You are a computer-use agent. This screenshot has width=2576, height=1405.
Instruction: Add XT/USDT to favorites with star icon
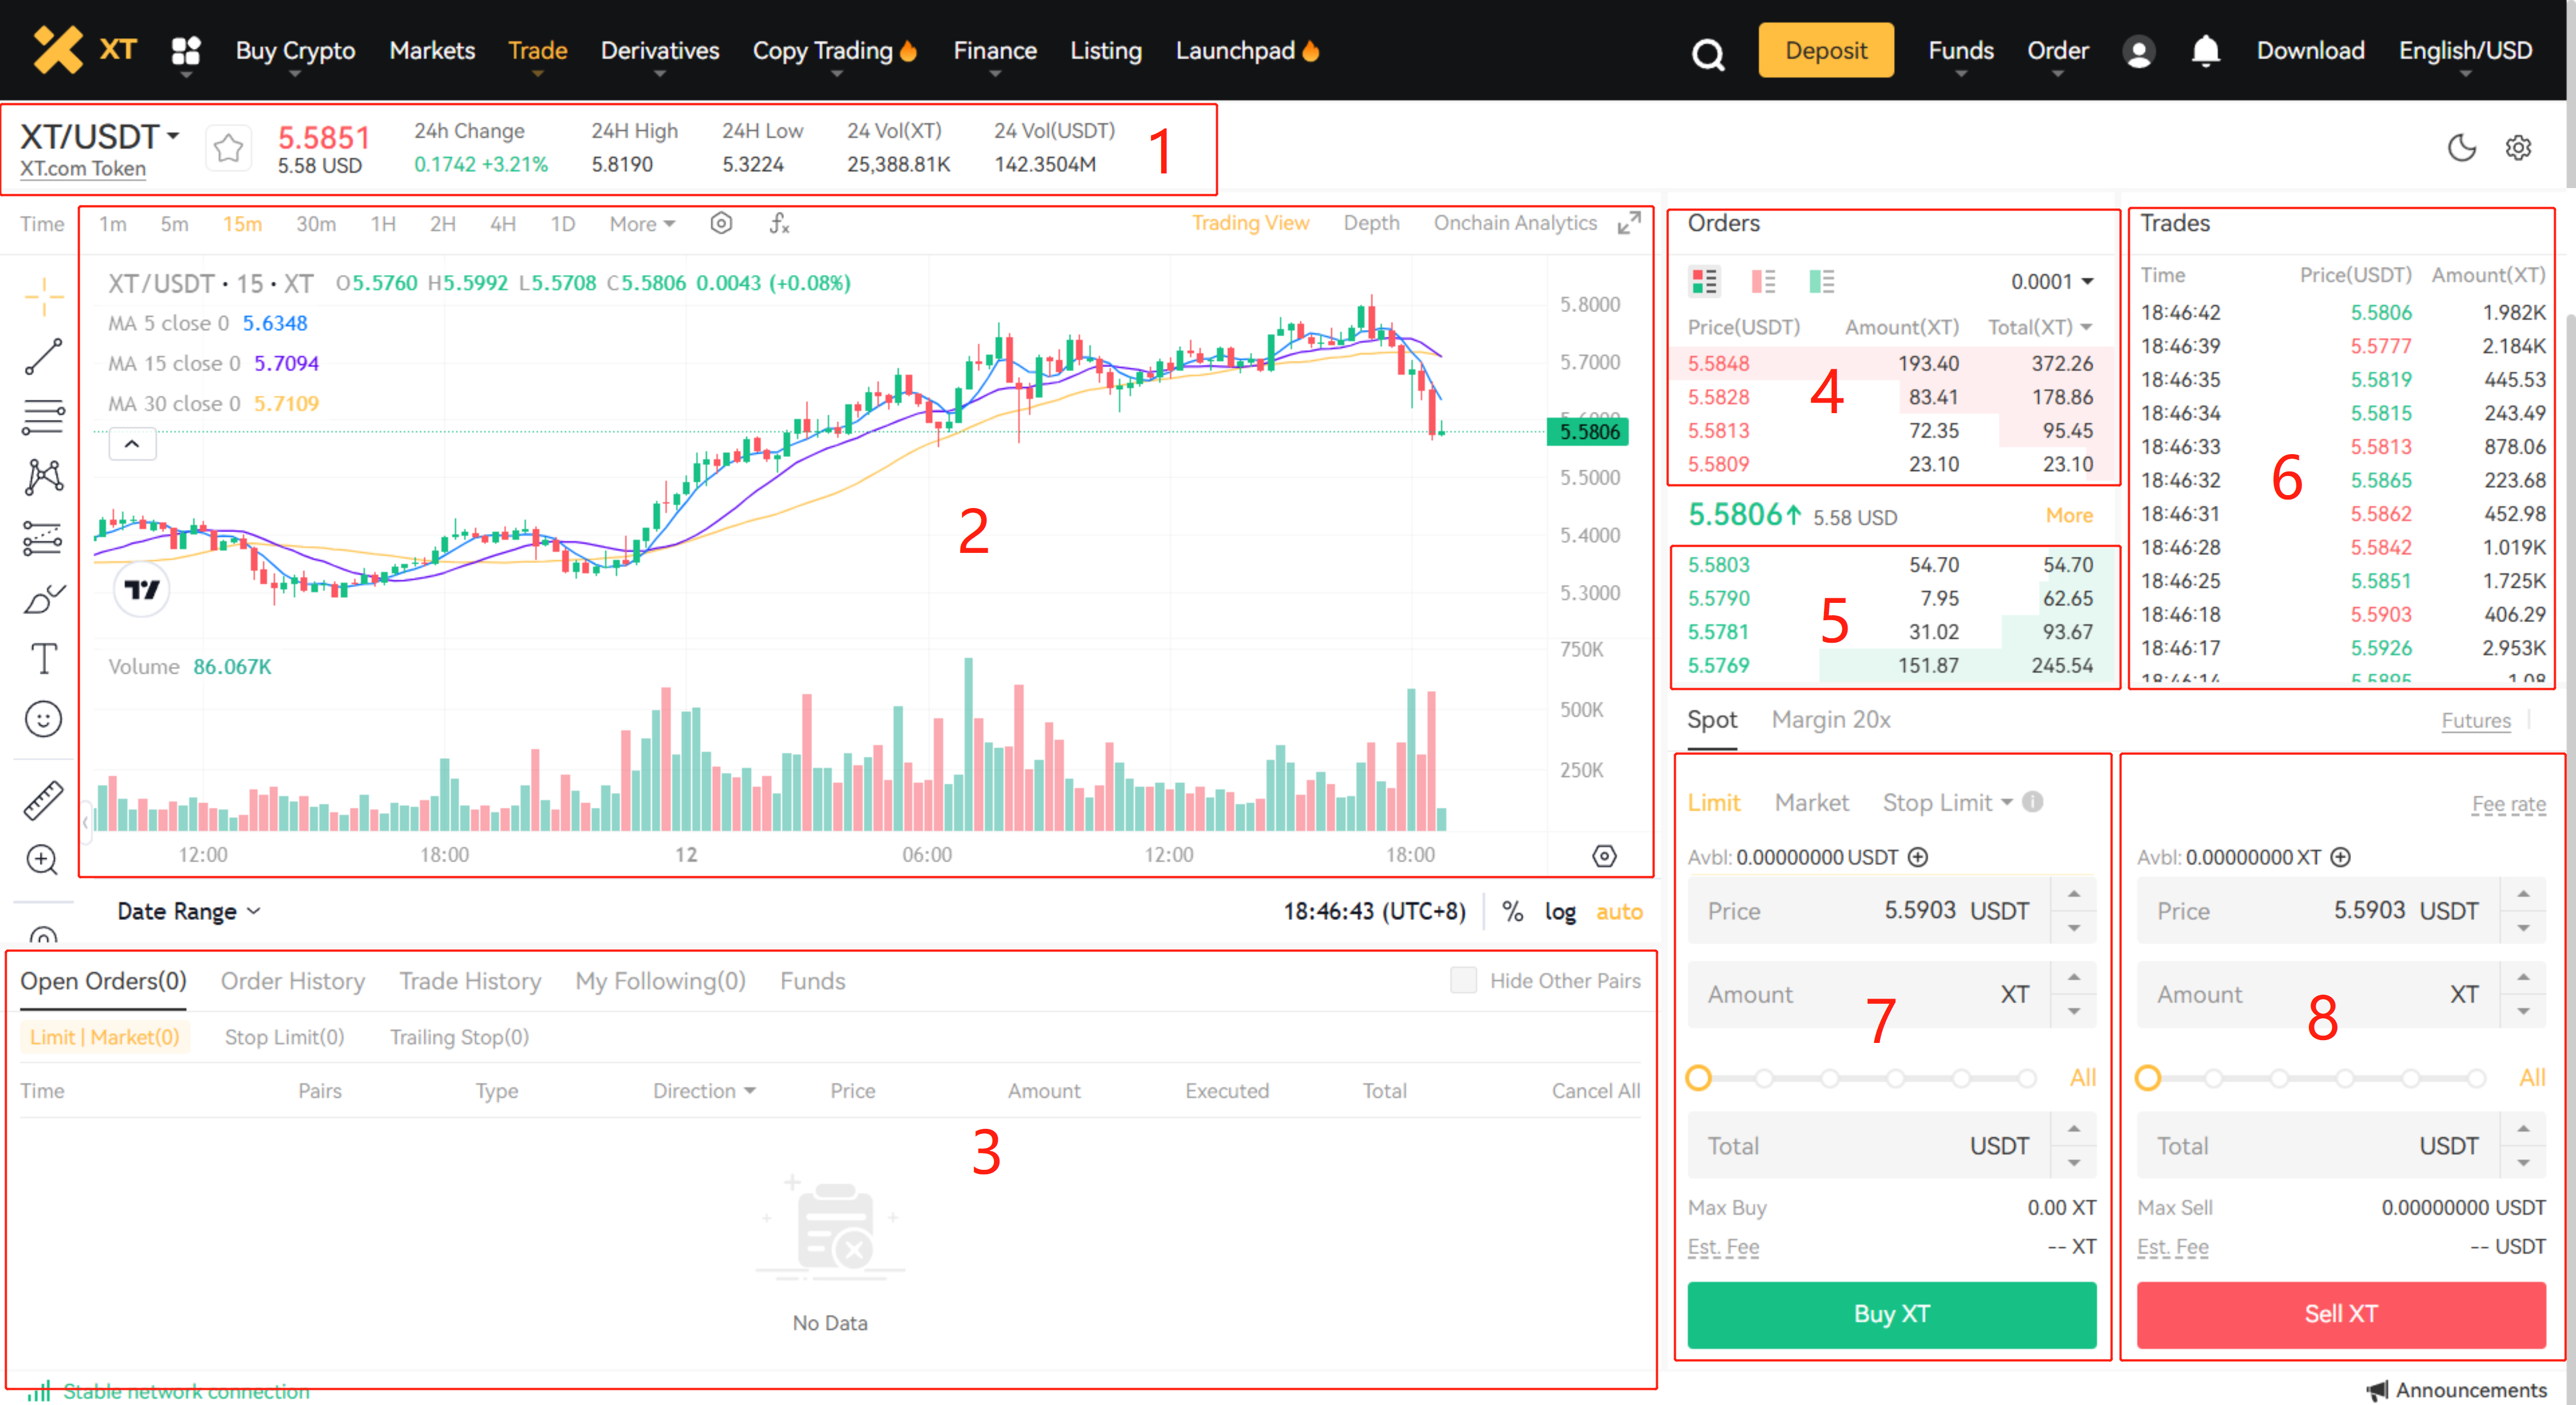[x=228, y=148]
